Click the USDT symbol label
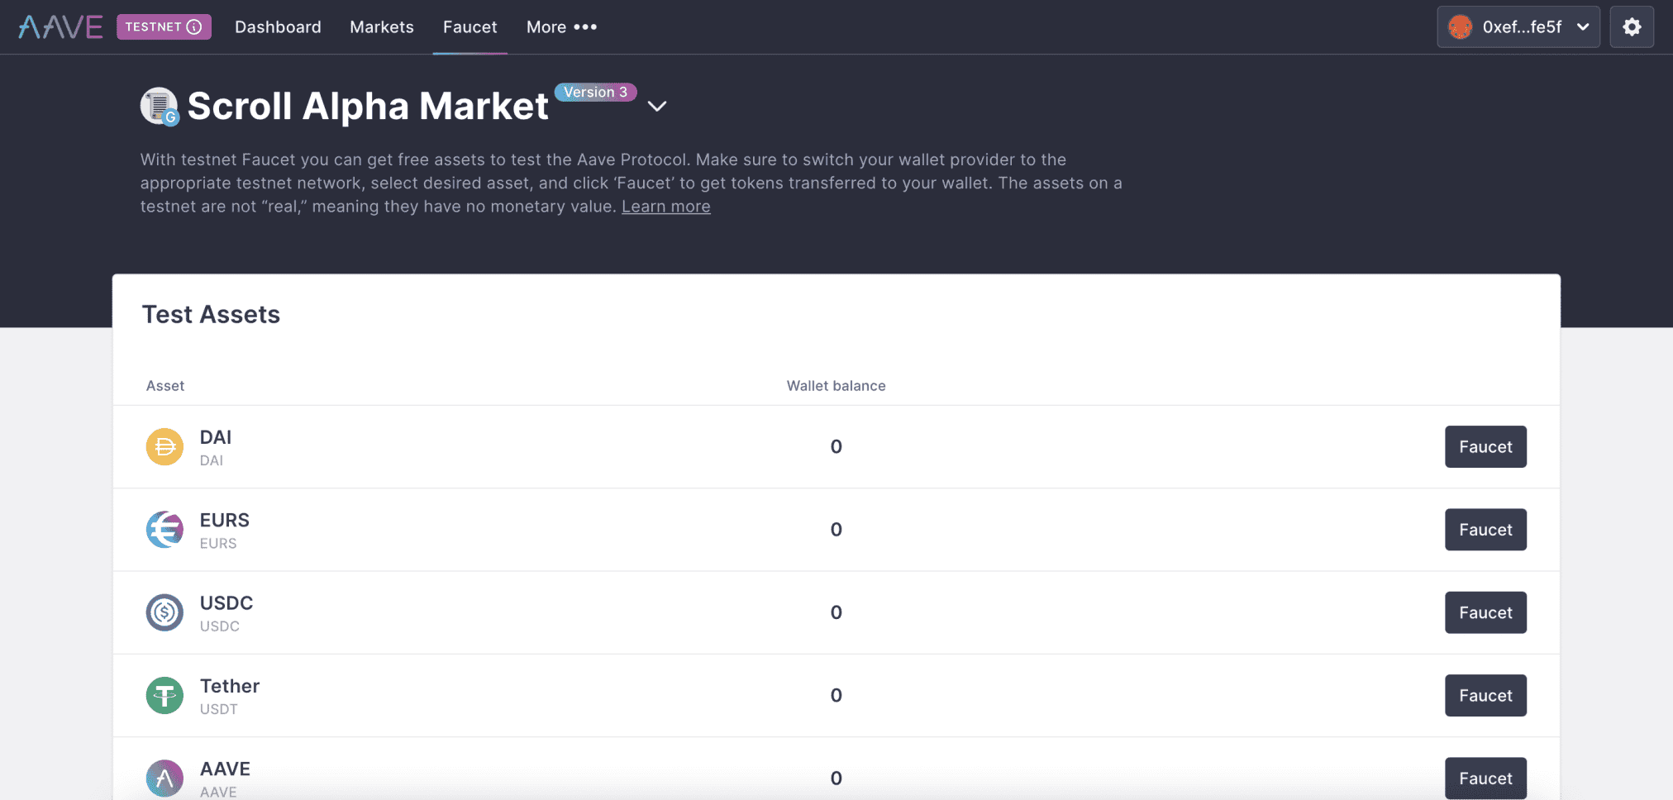This screenshot has height=800, width=1673. coord(218,709)
